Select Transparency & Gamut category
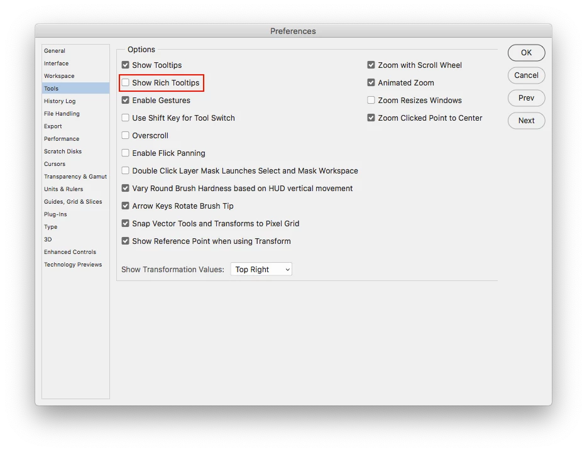The image size is (587, 452). [75, 177]
